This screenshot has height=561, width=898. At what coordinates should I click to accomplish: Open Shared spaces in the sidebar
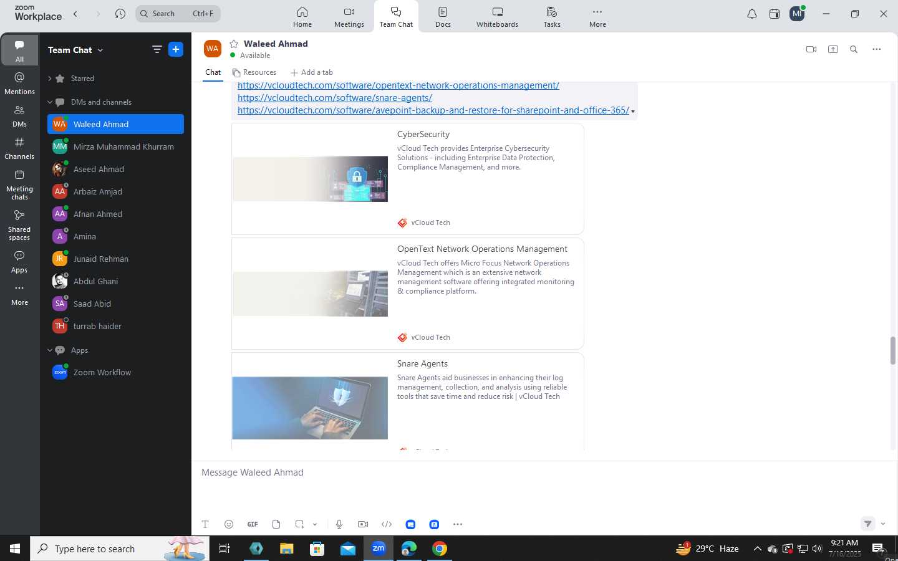click(x=19, y=225)
